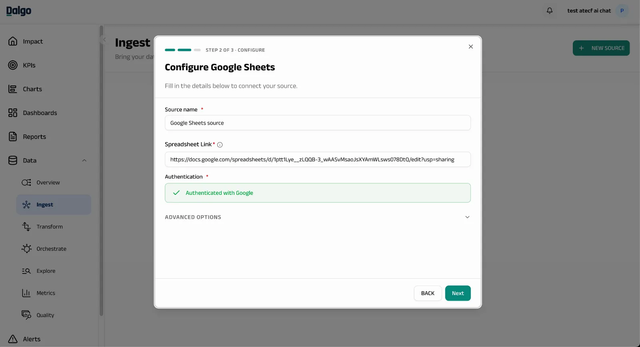This screenshot has width=640, height=347.
Task: Click the user avatar P
Action: pos(622,11)
